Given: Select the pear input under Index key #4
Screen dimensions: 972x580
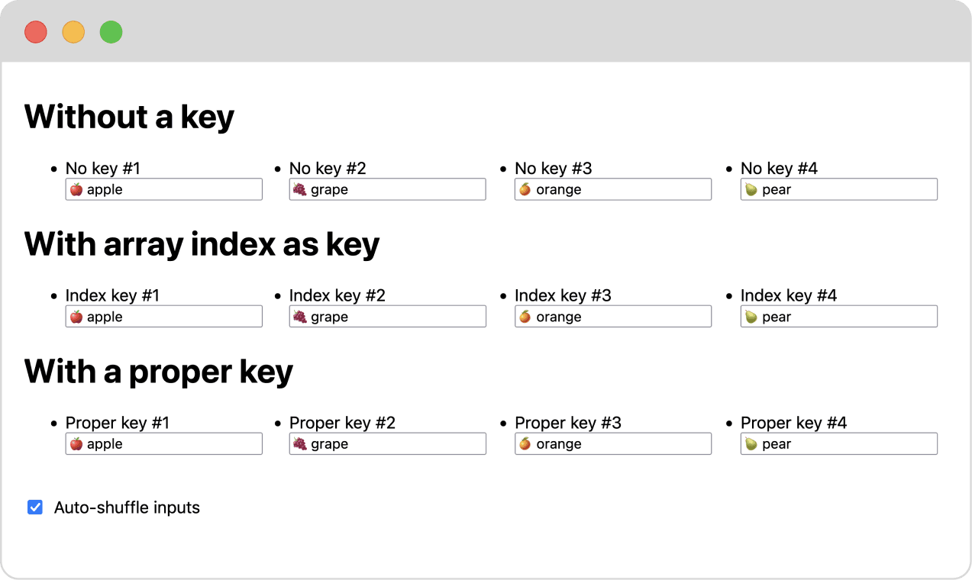Looking at the screenshot, I should point(838,317).
